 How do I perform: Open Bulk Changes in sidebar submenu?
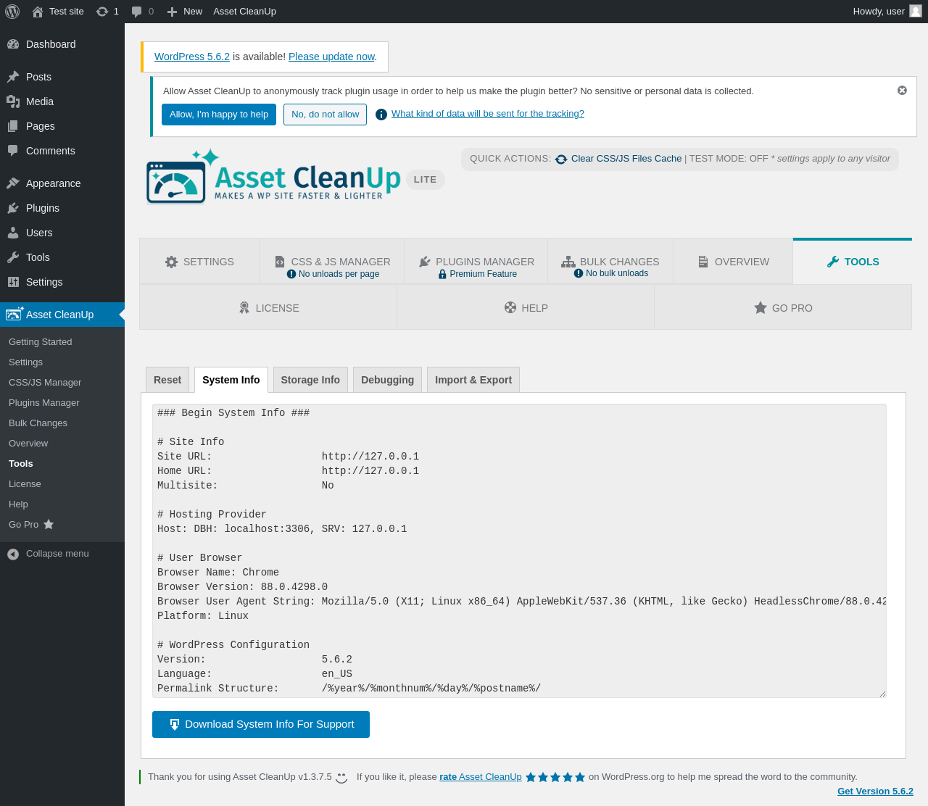(38, 423)
